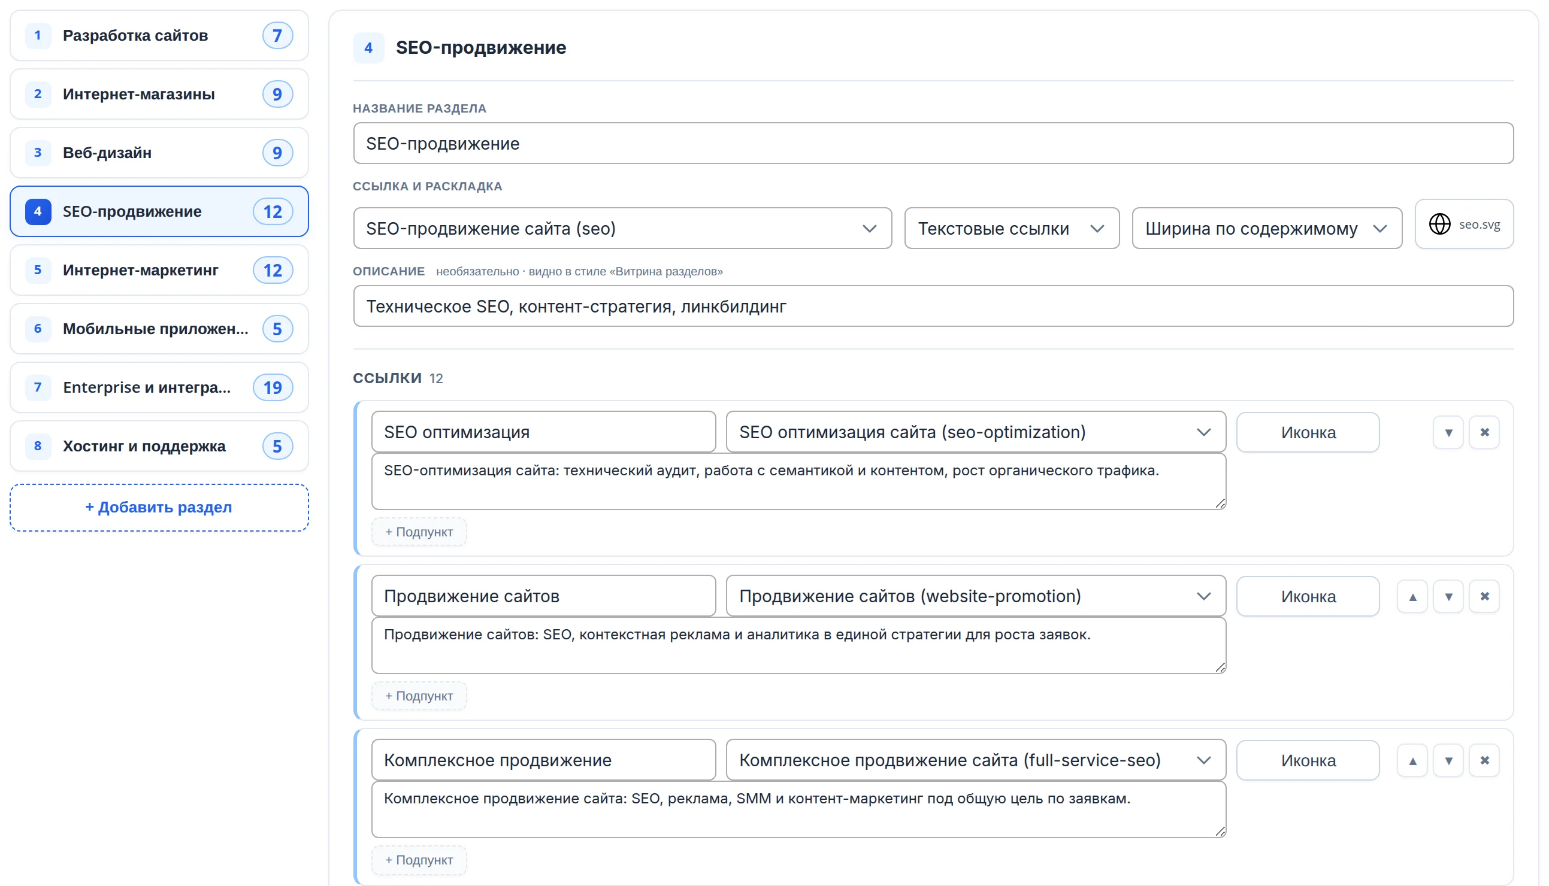Switch to the Веб-дизайн section
The height and width of the screenshot is (886, 1549).
[159, 153]
